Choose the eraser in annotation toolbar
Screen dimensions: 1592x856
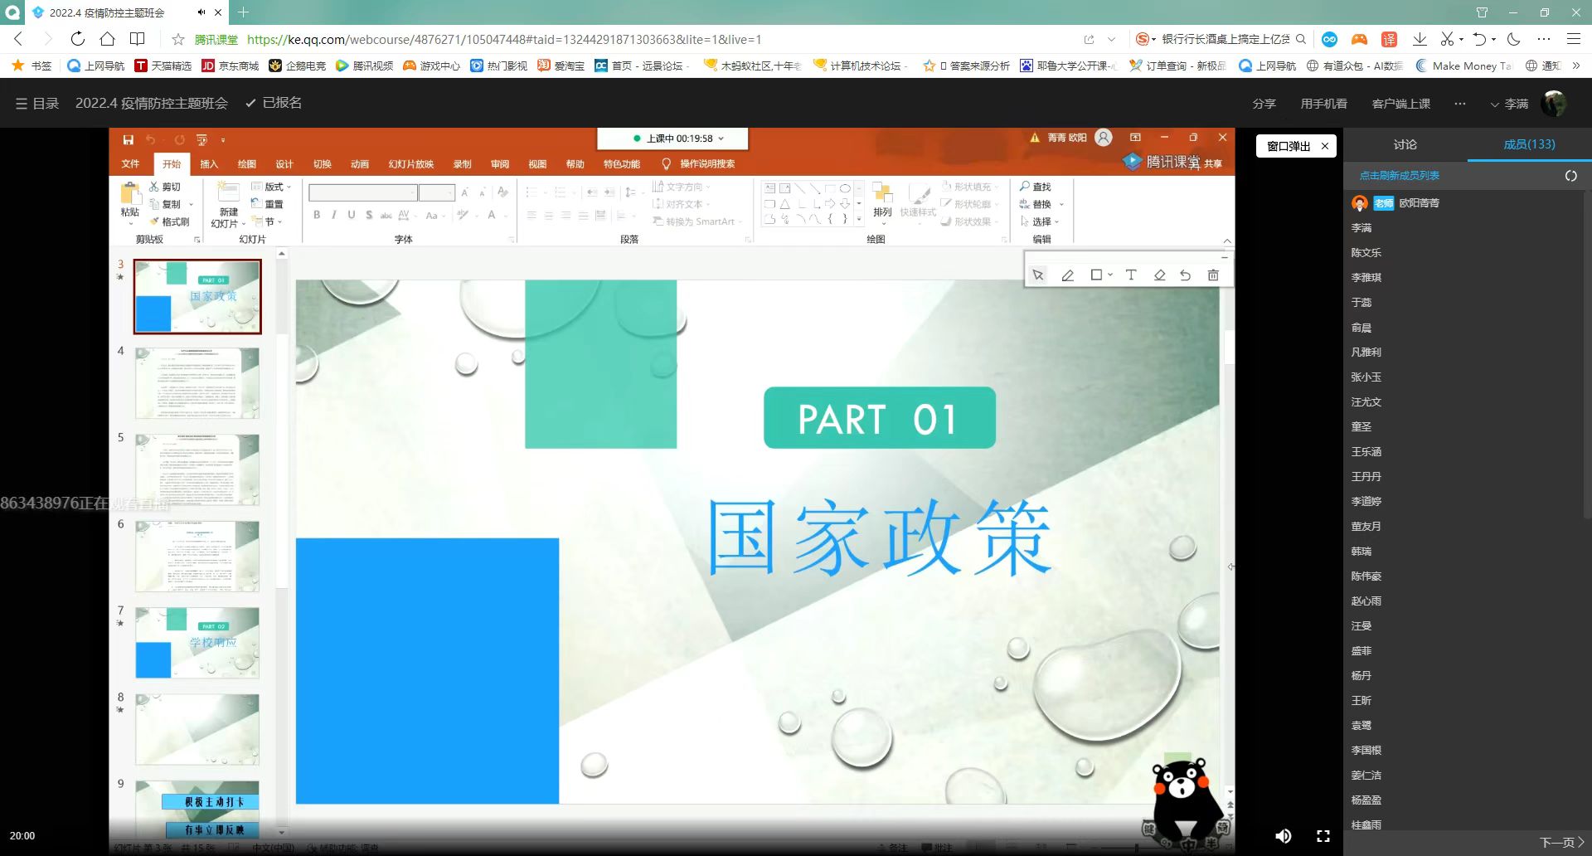1159,275
